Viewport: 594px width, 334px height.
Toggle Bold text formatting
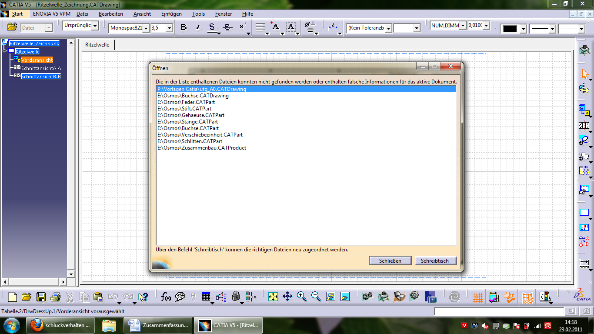tap(184, 27)
